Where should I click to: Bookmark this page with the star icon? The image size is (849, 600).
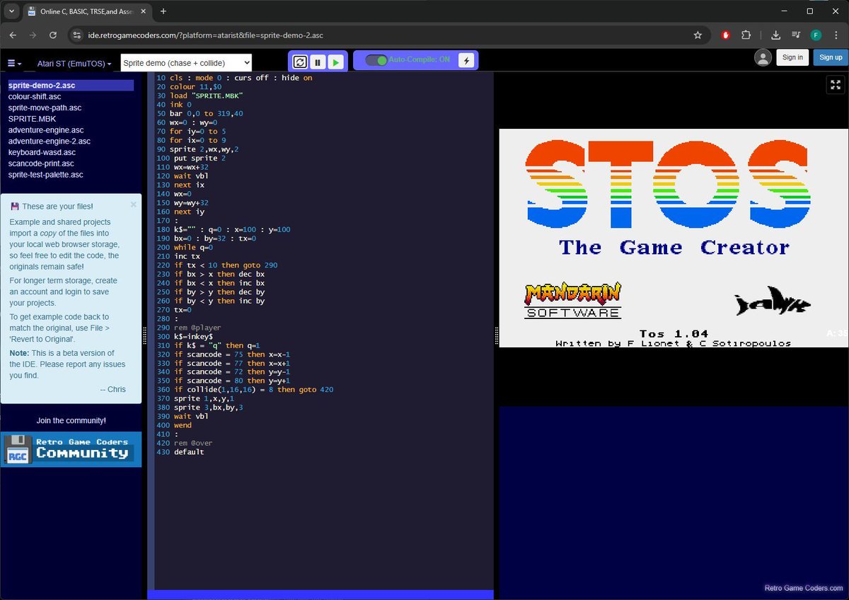(x=698, y=35)
